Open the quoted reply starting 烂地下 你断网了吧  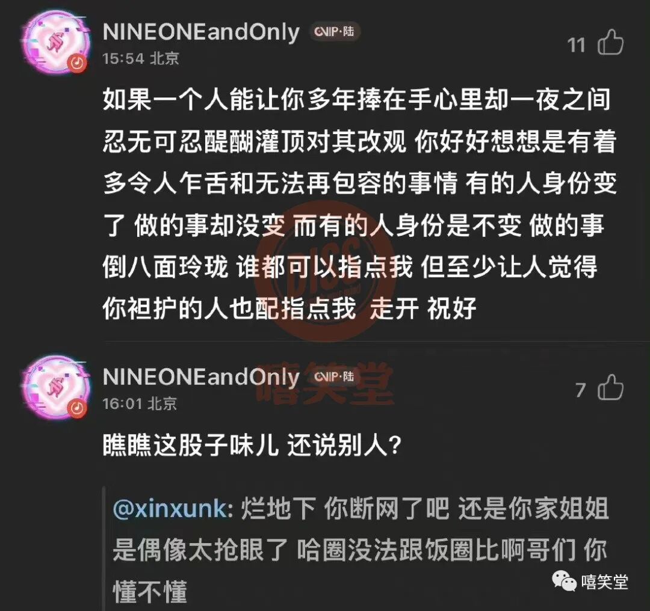(x=361, y=549)
